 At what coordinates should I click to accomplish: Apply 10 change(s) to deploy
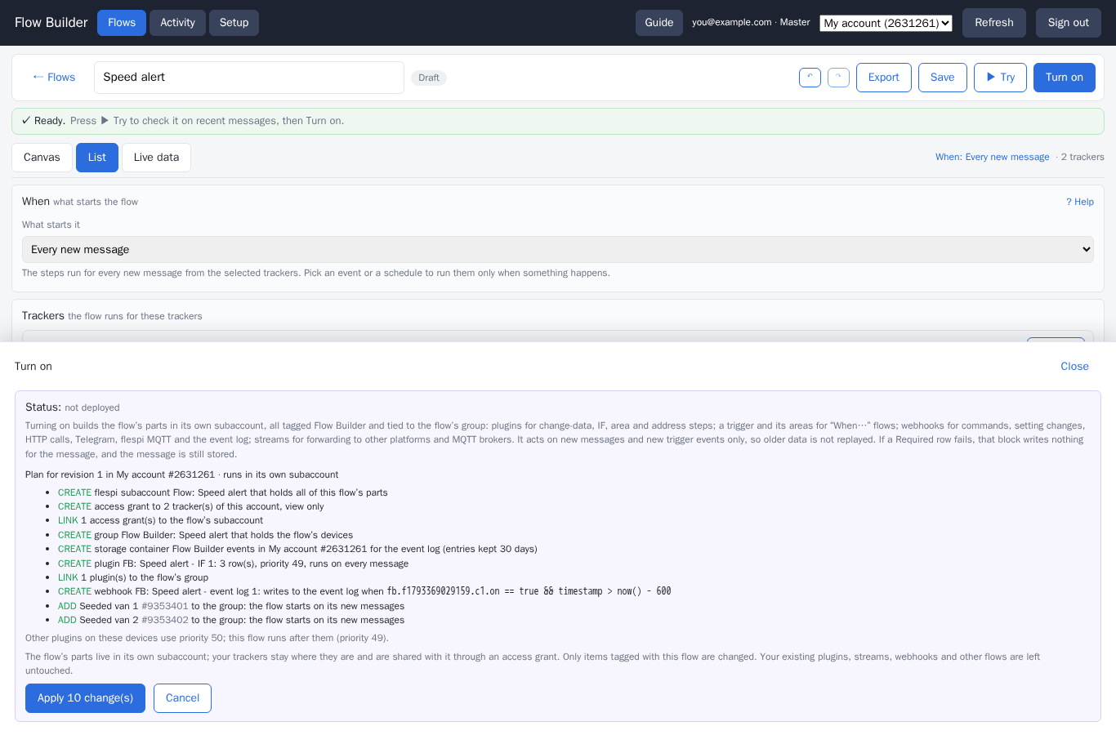pyautogui.click(x=85, y=698)
